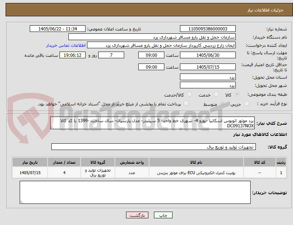Click the quantity cell showing 4

[64, 173]
